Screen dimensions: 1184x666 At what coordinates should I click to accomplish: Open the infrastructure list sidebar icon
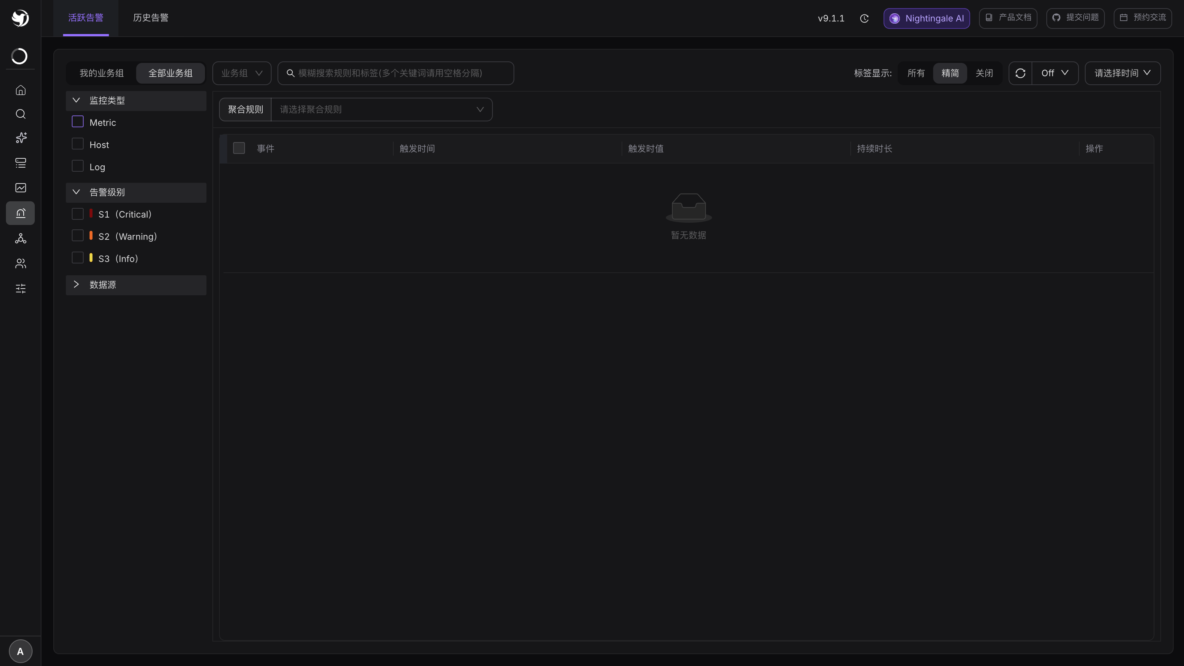pos(21,163)
